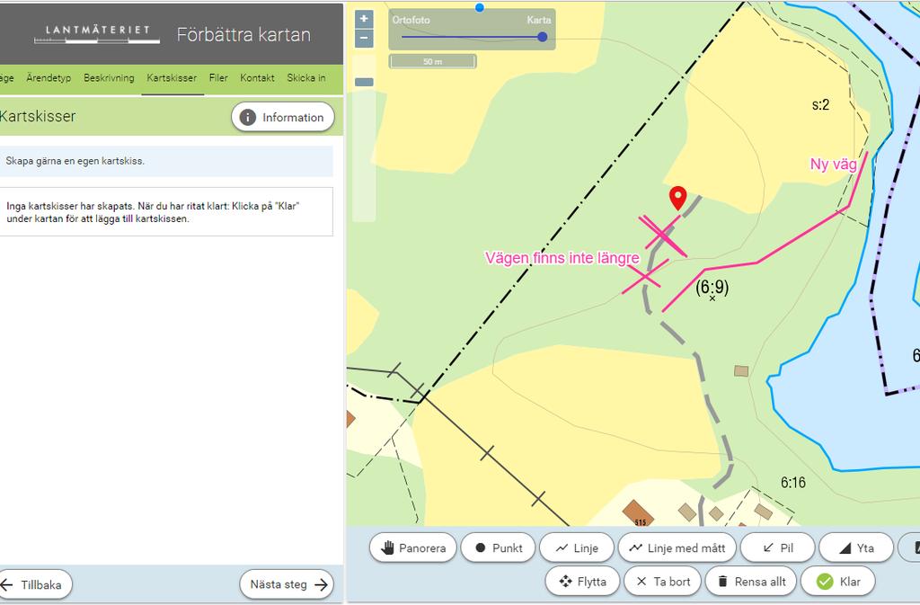Screen dimensions: 920x605
Task: Click the 'Skapa gärna en egen kartskiss' notice
Action: [166, 161]
